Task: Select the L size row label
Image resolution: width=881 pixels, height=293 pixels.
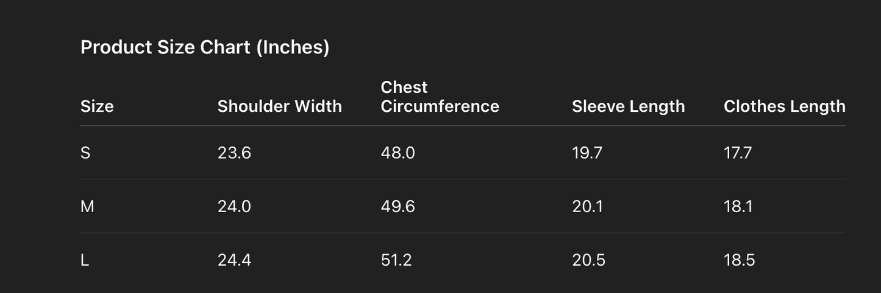Action: pyautogui.click(x=85, y=260)
